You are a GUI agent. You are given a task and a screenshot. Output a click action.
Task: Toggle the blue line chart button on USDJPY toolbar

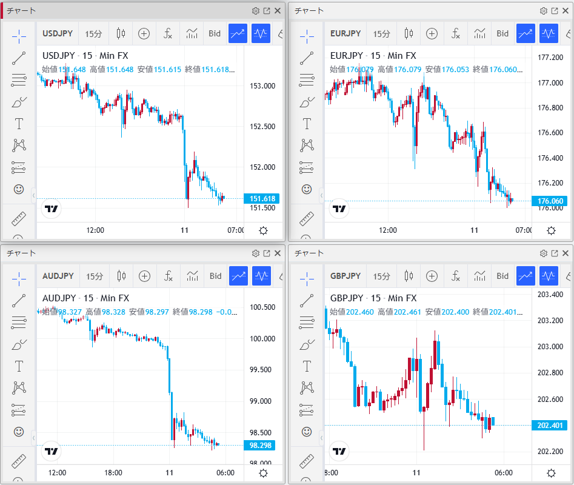(x=238, y=33)
